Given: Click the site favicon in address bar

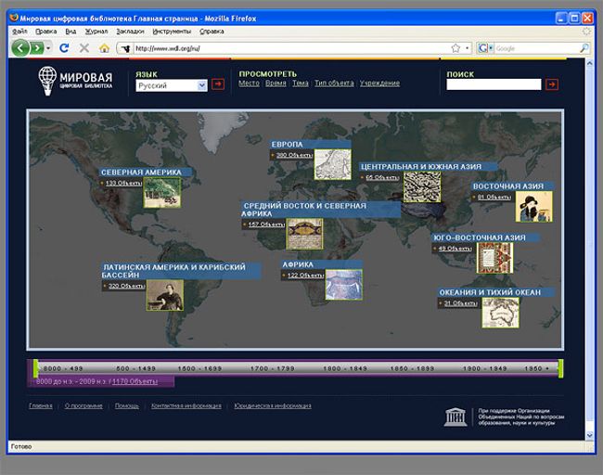Looking at the screenshot, I should 125,48.
